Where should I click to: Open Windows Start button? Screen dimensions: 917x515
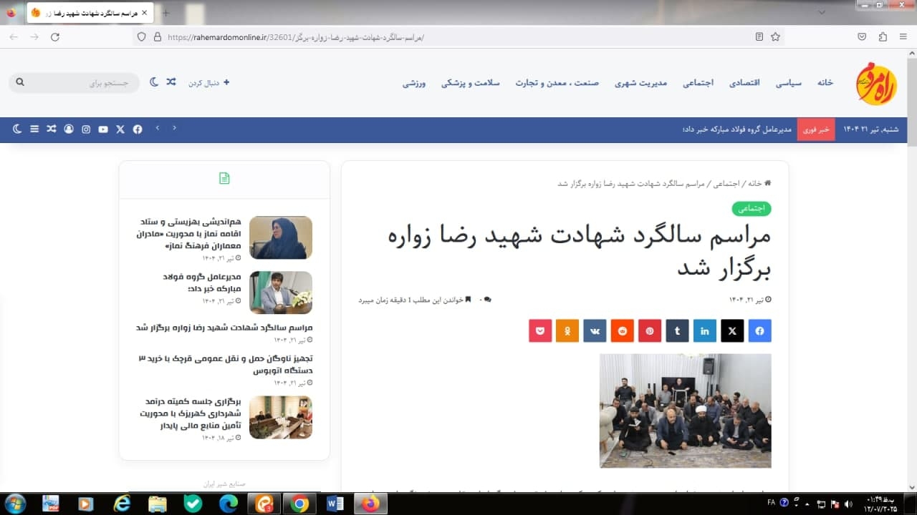click(x=14, y=504)
